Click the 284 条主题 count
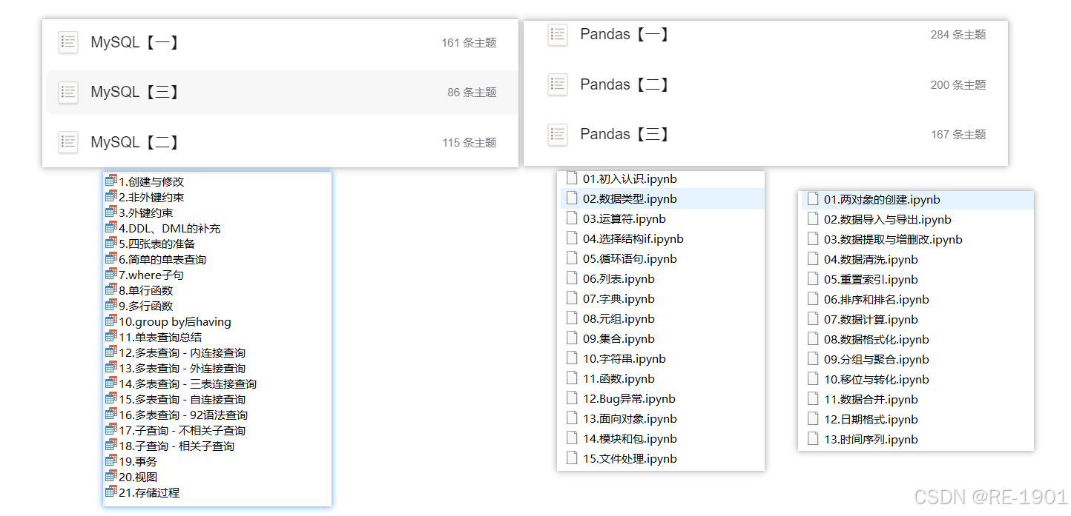This screenshot has height=516, width=1071. 958,35
